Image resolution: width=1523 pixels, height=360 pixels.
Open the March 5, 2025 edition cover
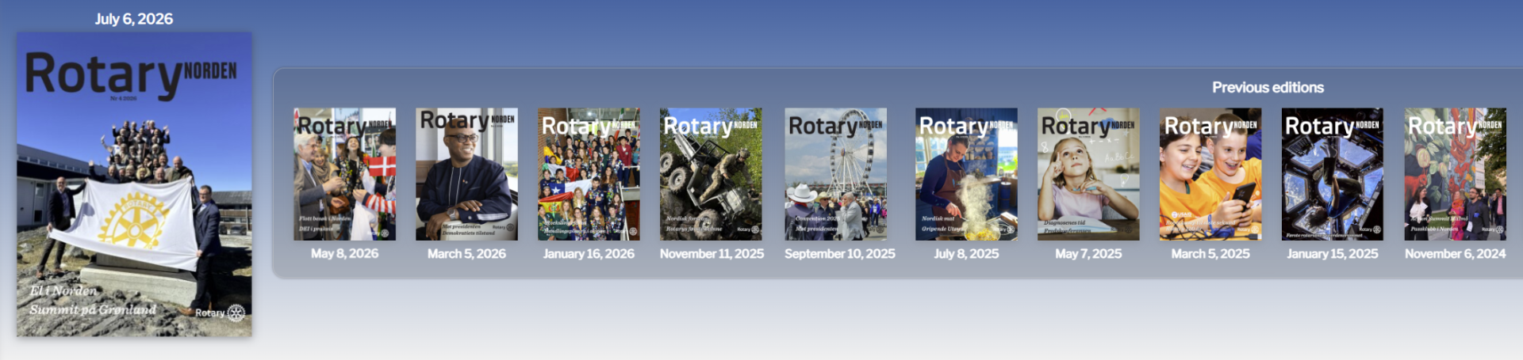point(1210,174)
